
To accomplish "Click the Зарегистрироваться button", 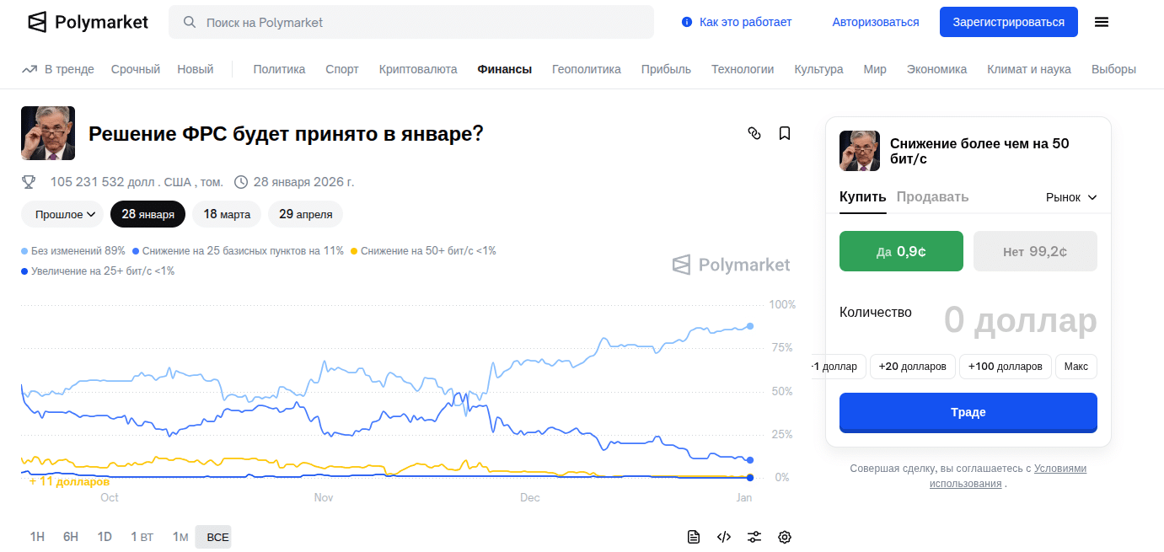I will pos(1008,22).
